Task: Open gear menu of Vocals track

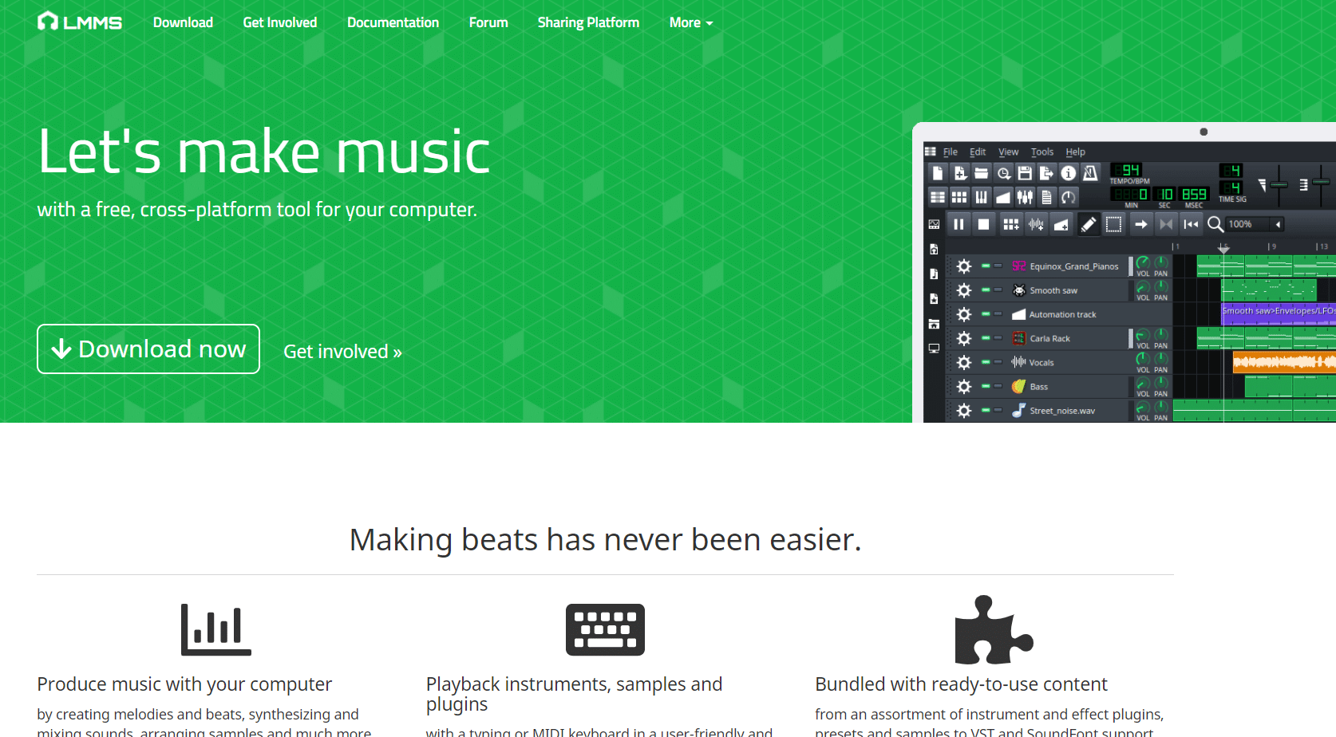Action: pyautogui.click(x=964, y=362)
